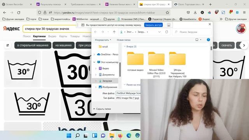
Task: Open Widgets taskbar icon
Action: pyautogui.click(x=95, y=136)
